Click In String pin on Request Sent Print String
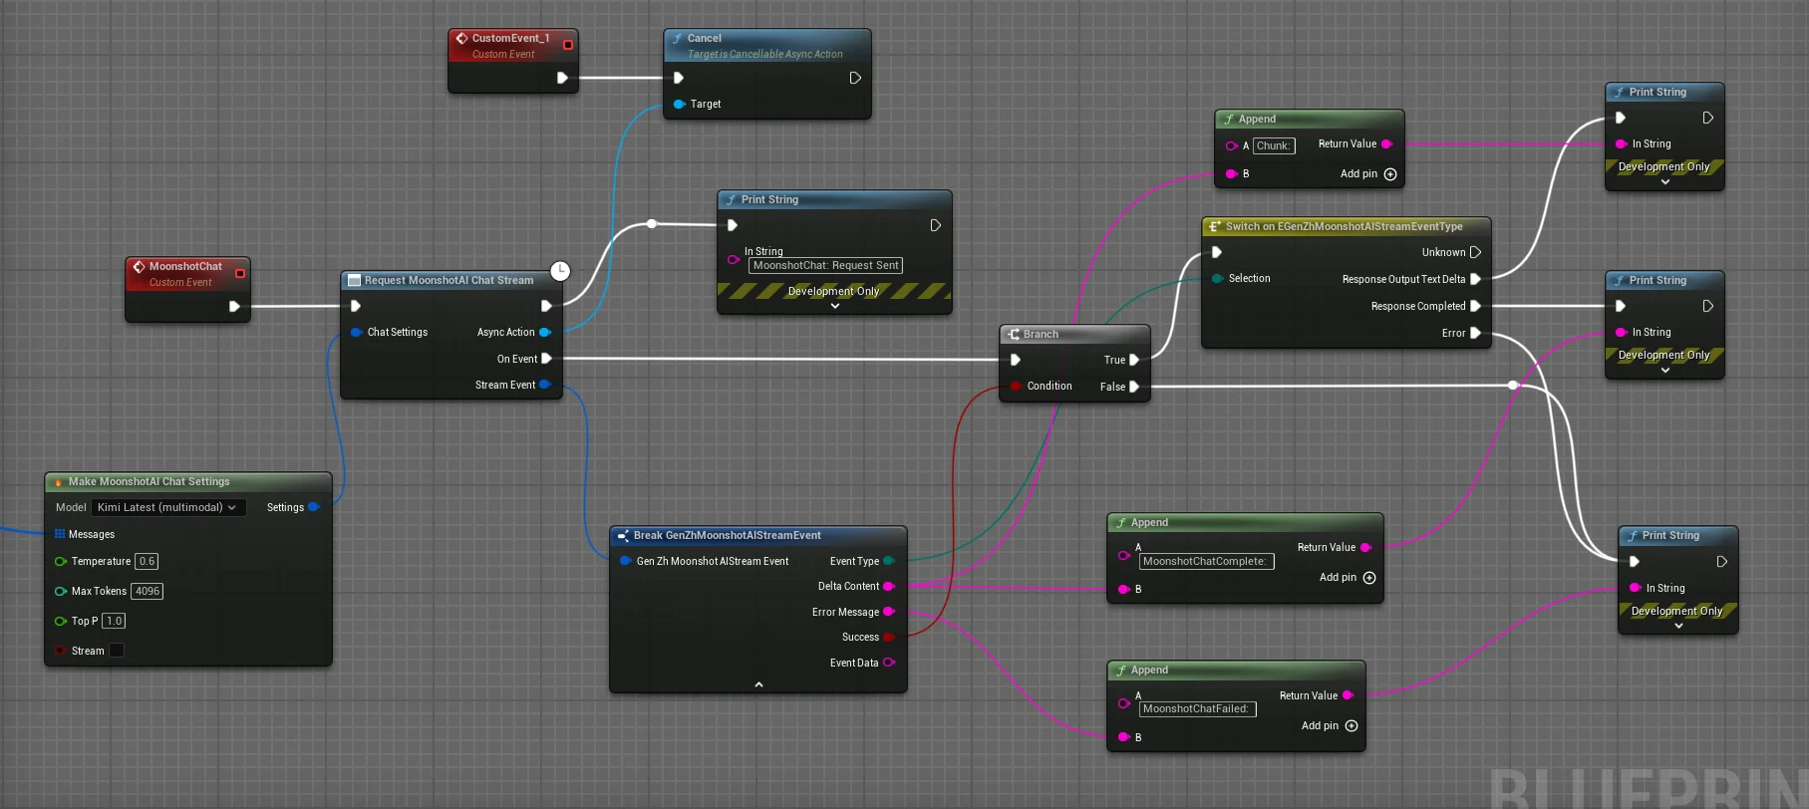 [x=734, y=259]
